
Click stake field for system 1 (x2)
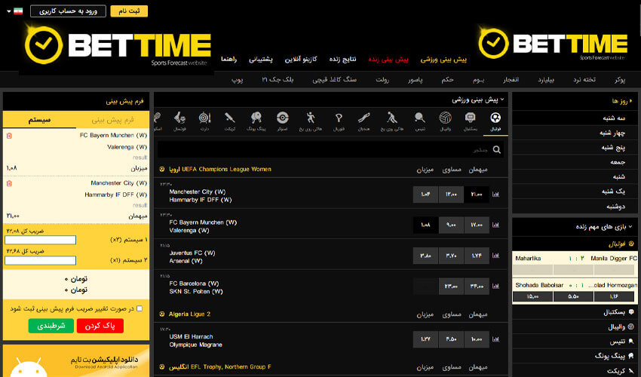(41, 240)
